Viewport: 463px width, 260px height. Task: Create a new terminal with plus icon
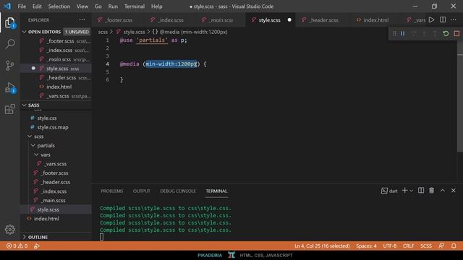(405, 191)
